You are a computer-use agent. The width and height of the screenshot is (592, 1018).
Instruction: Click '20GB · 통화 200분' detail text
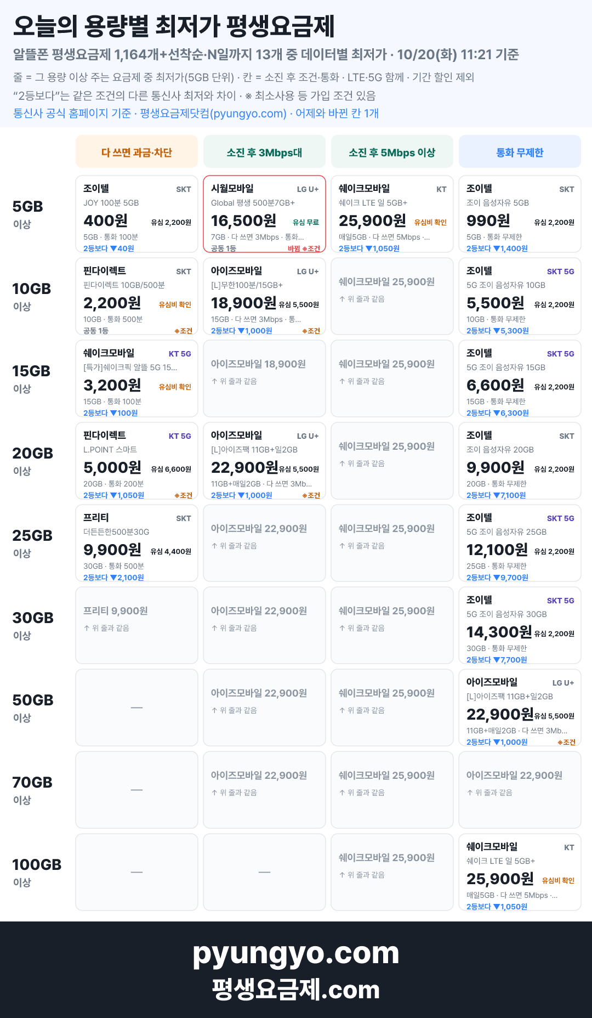click(113, 484)
